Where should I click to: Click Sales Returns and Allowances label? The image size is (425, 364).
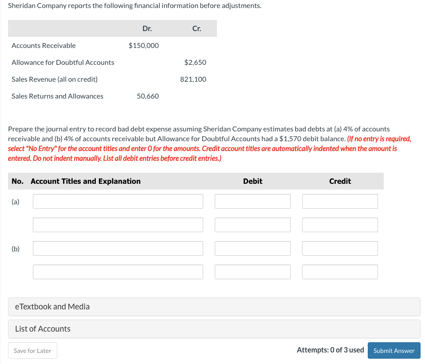[58, 96]
